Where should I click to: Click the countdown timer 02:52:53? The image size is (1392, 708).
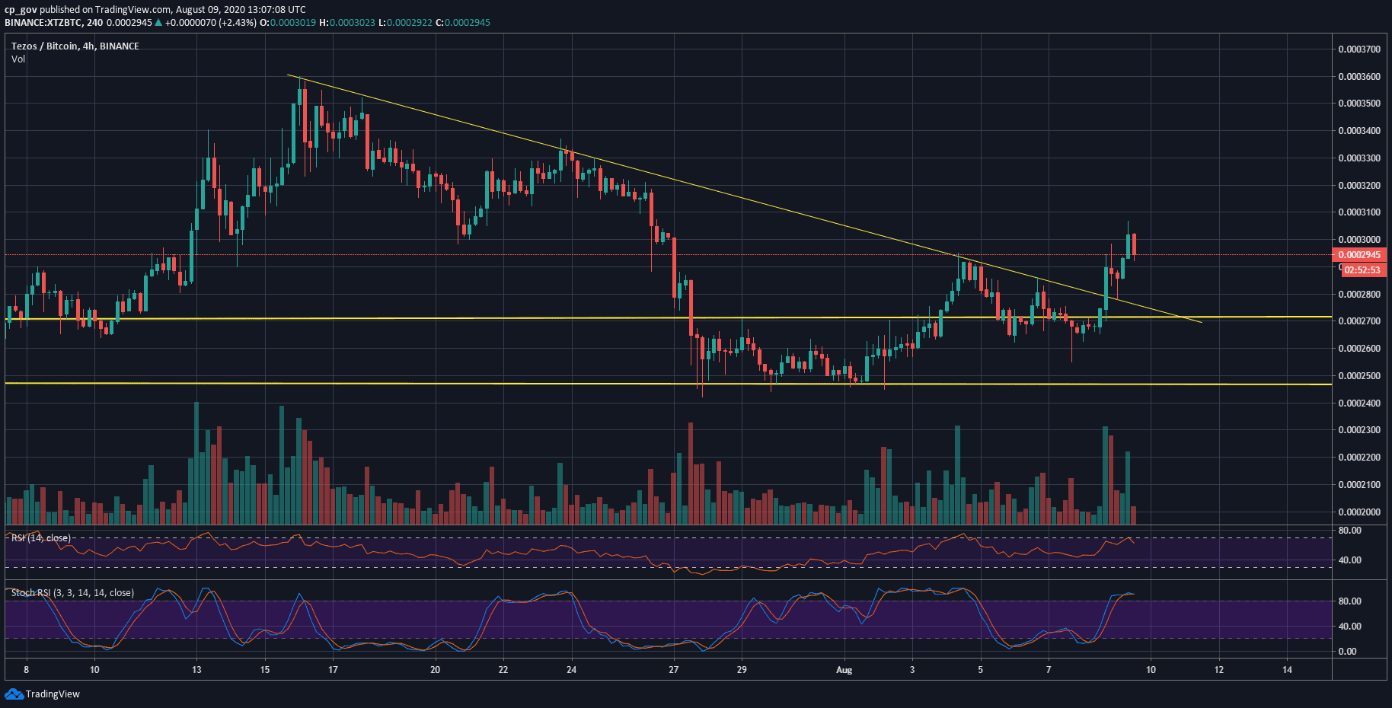(x=1363, y=270)
